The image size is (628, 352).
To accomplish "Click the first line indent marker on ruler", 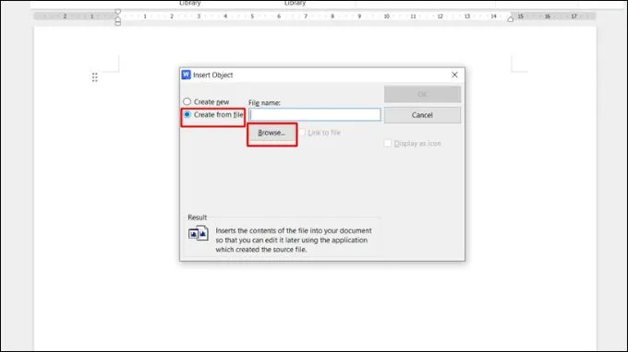I will pyautogui.click(x=118, y=12).
